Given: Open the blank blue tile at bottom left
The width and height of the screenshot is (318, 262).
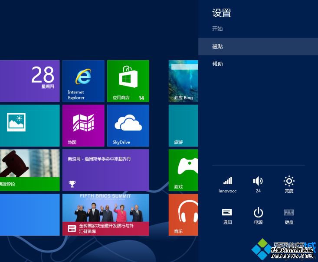Looking at the screenshot, I should click(x=30, y=215).
